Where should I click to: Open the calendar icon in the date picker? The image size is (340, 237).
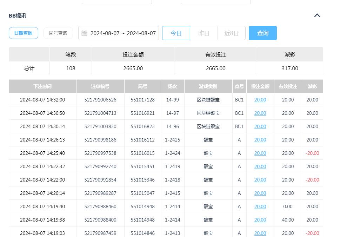[x=84, y=33]
